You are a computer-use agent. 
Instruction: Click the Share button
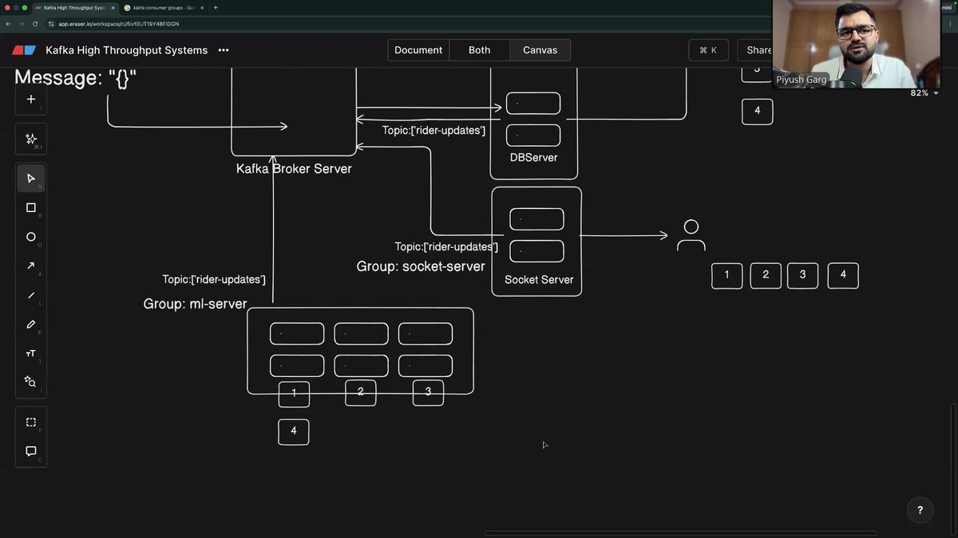(755, 50)
